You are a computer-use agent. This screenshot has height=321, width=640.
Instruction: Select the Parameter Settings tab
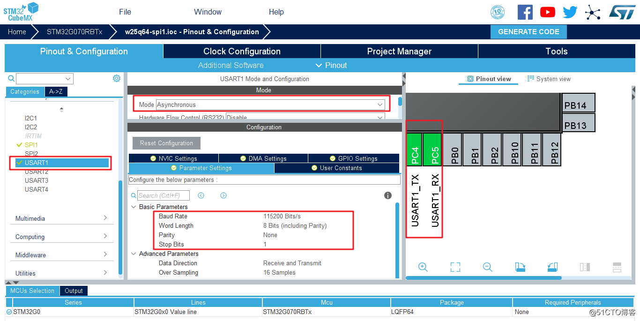click(201, 168)
